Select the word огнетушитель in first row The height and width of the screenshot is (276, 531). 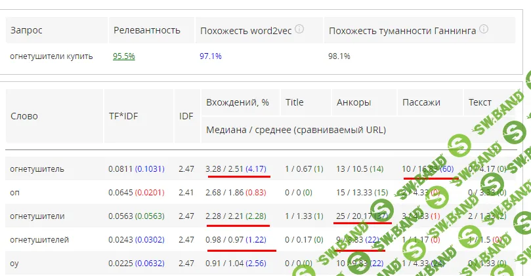[37, 169]
